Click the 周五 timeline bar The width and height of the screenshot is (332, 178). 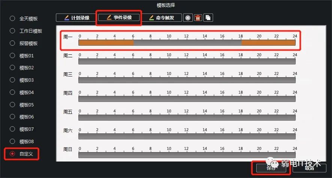point(187,118)
